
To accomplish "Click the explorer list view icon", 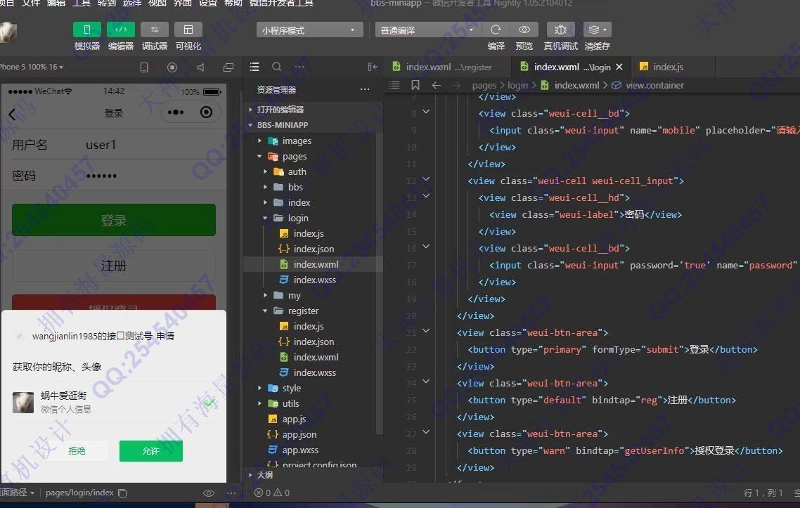I will tap(254, 67).
